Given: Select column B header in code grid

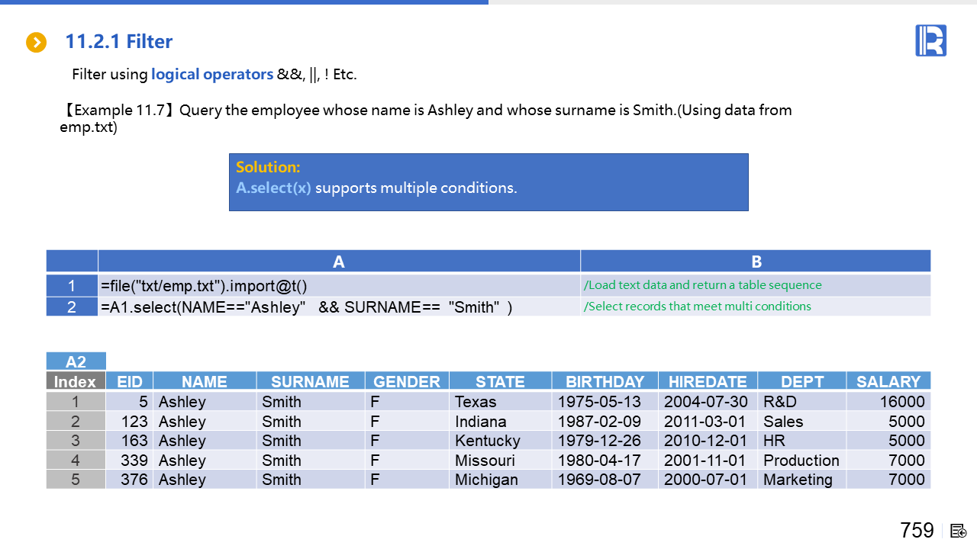Looking at the screenshot, I should (756, 262).
